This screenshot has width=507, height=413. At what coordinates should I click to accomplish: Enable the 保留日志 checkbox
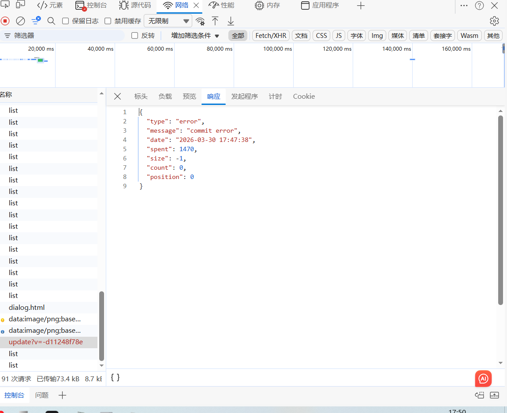(66, 21)
